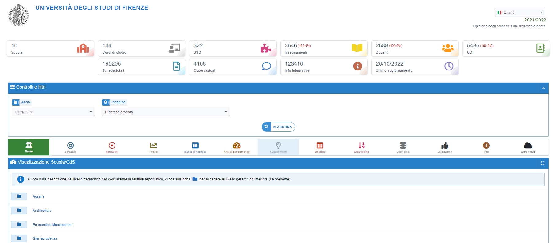Click the Opinione degli studenti subtitle text
The width and height of the screenshot is (554, 243).
[509, 26]
